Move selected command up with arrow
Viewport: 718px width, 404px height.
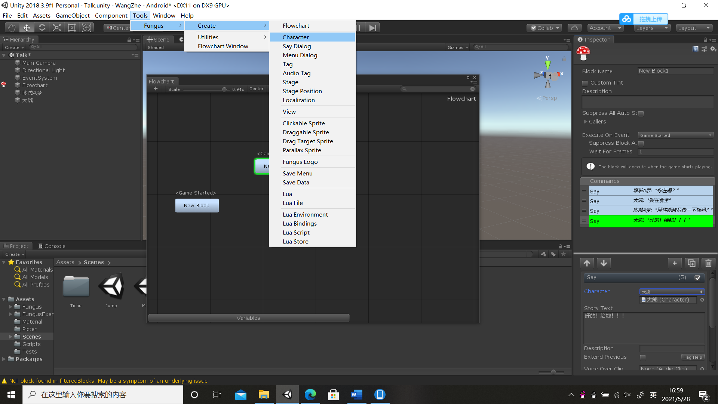pos(587,263)
